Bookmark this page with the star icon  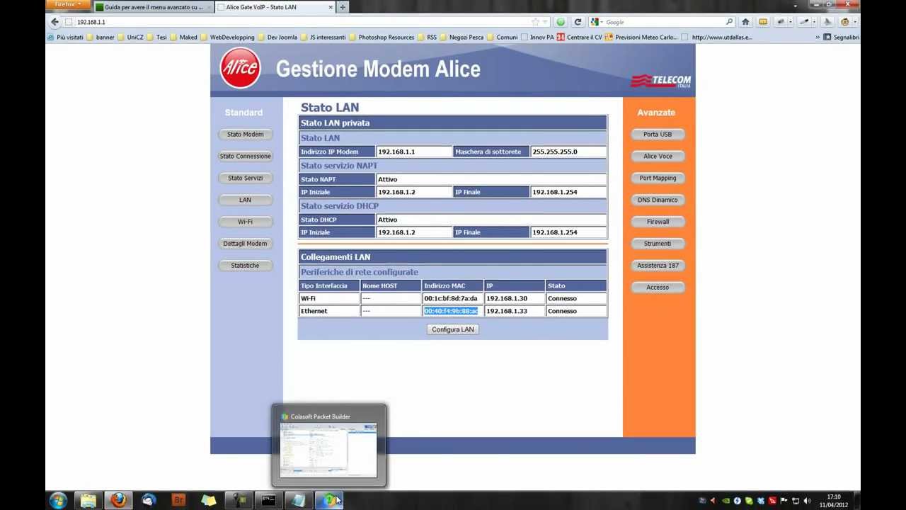coord(536,22)
